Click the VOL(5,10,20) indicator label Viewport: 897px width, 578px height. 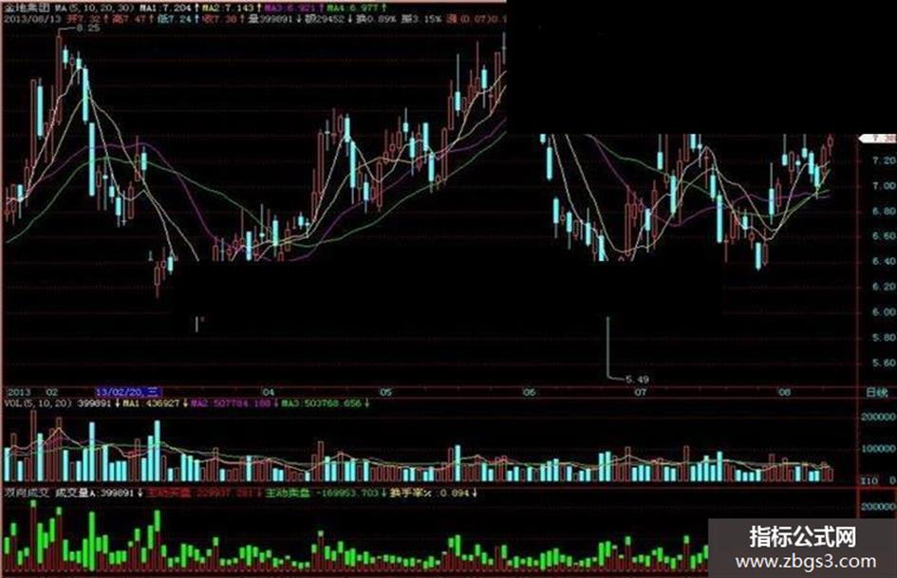point(38,403)
